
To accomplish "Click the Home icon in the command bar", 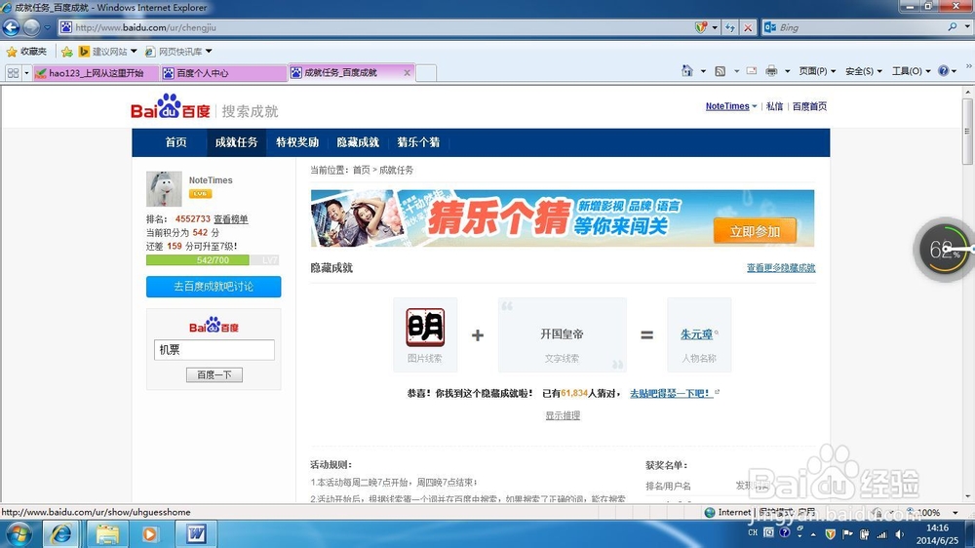I will 686,71.
